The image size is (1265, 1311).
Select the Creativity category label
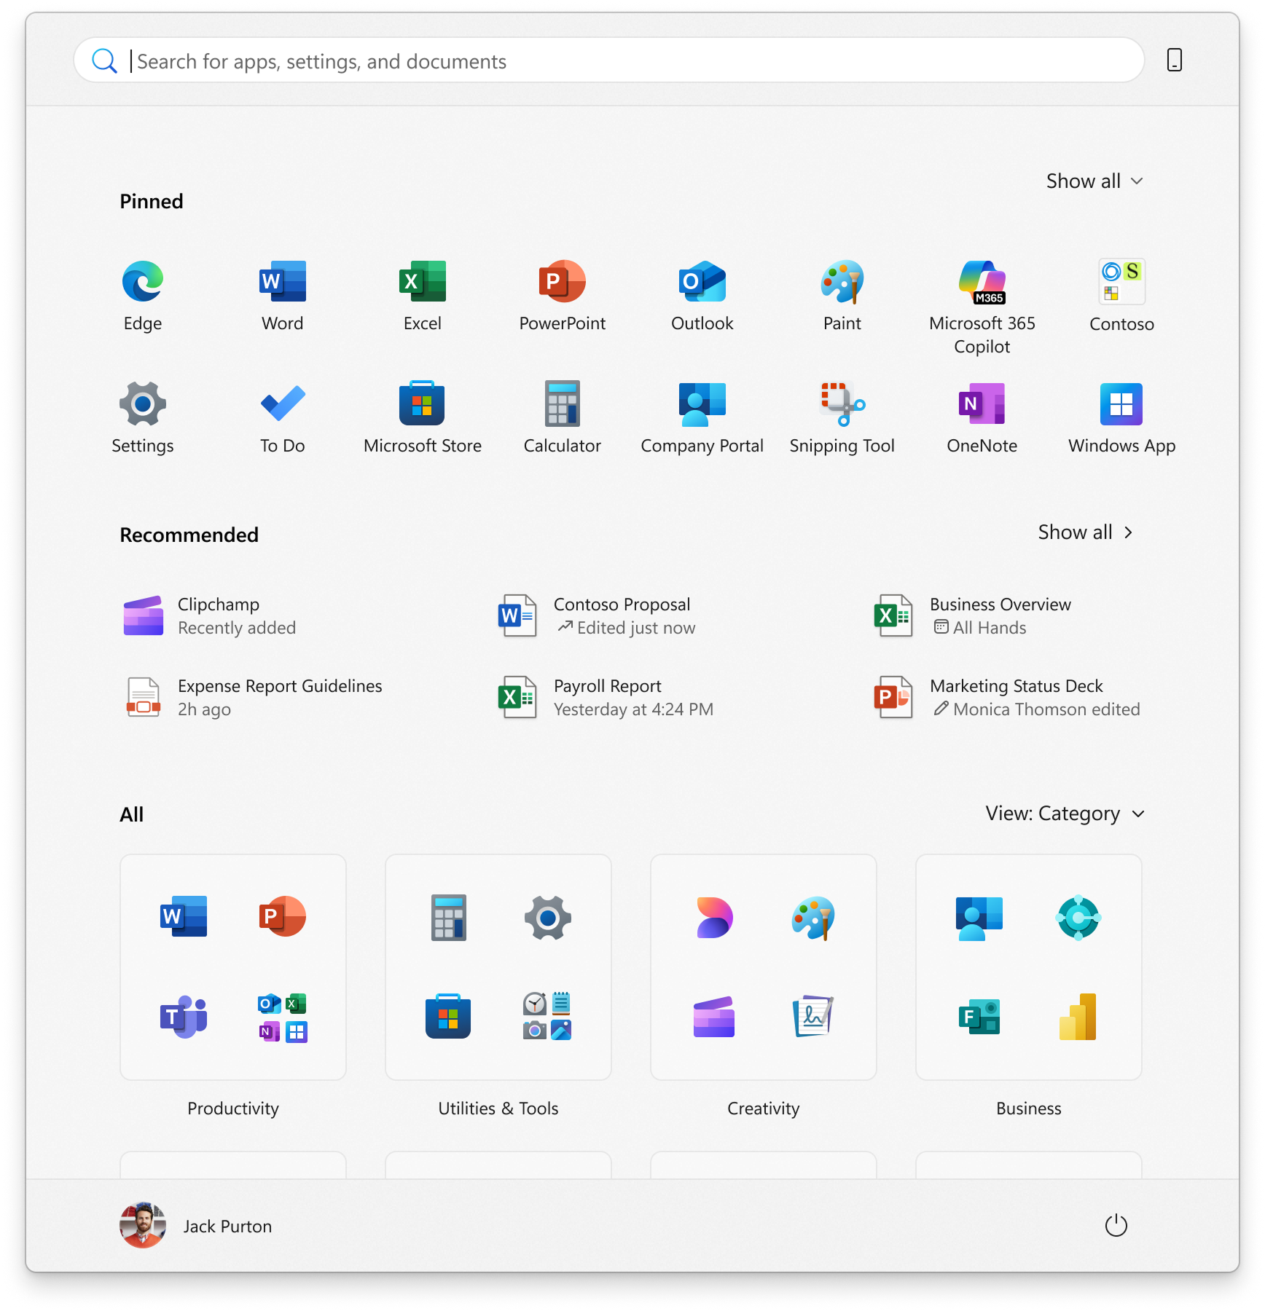764,1109
